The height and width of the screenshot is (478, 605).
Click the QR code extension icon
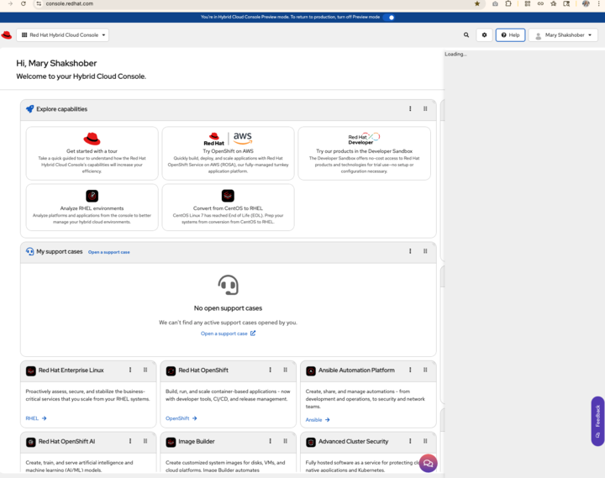(528, 4)
